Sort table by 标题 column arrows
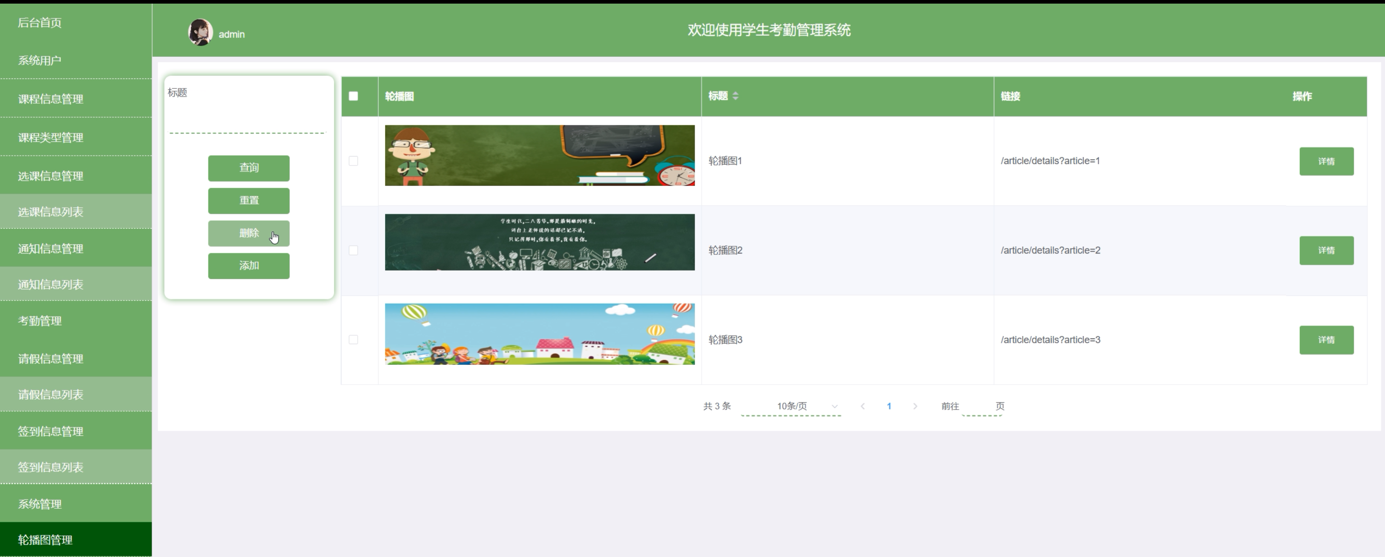The image size is (1385, 557). point(735,96)
